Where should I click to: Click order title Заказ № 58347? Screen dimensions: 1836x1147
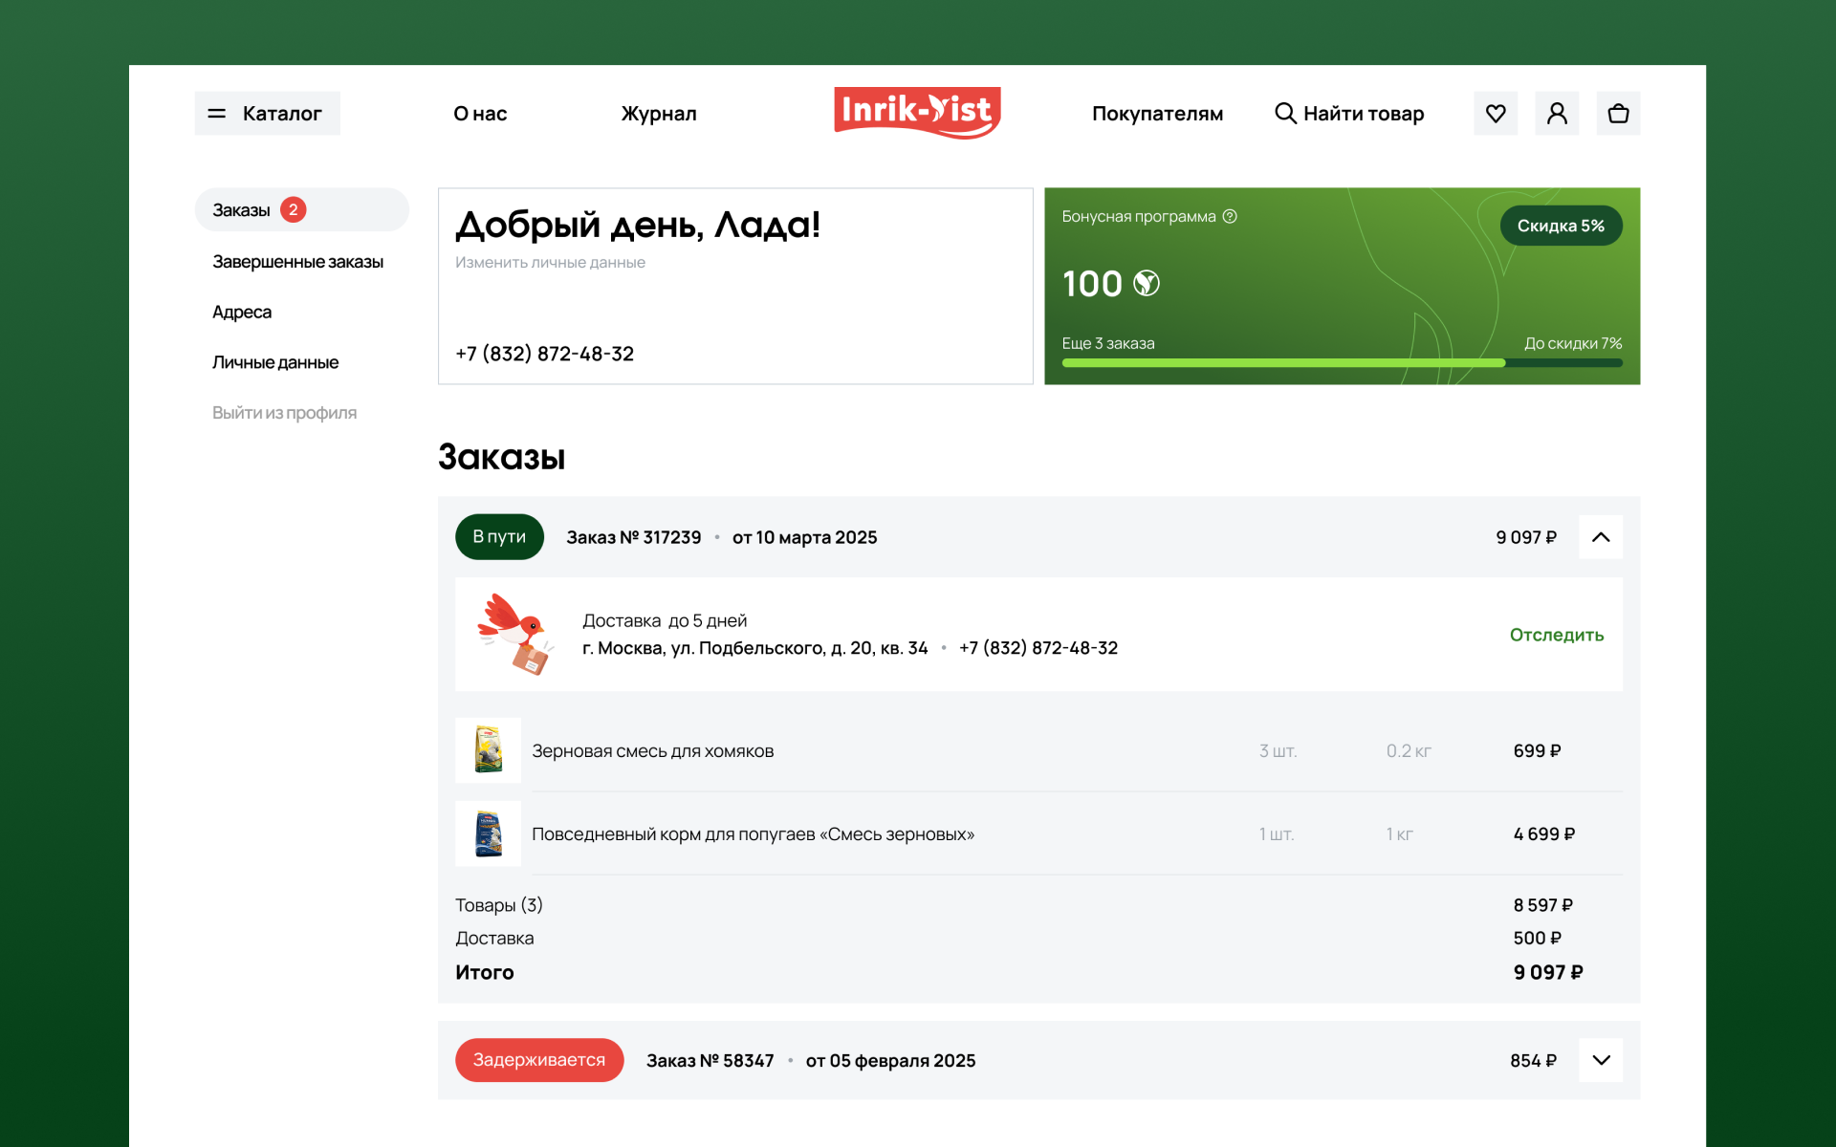710,1061
